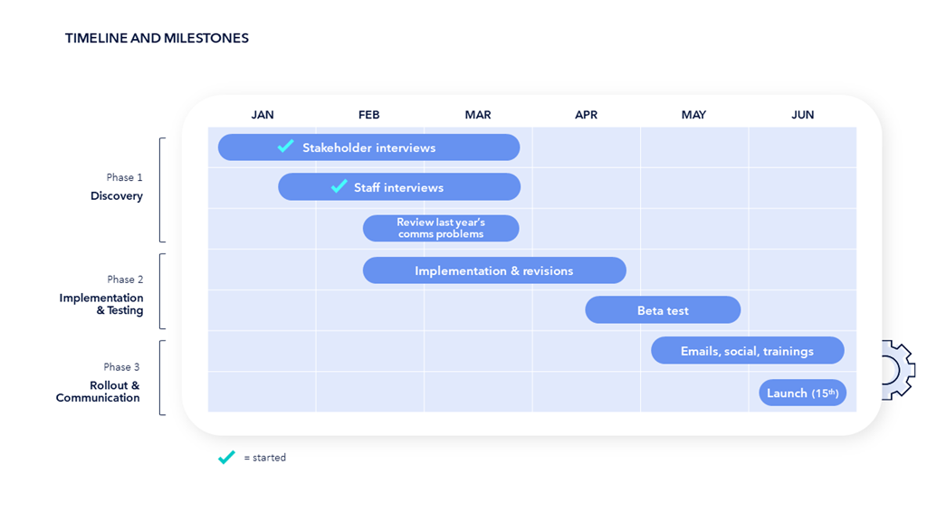The image size is (927, 521).
Task: Click the Launch (15th) milestone bar
Action: coord(802,393)
